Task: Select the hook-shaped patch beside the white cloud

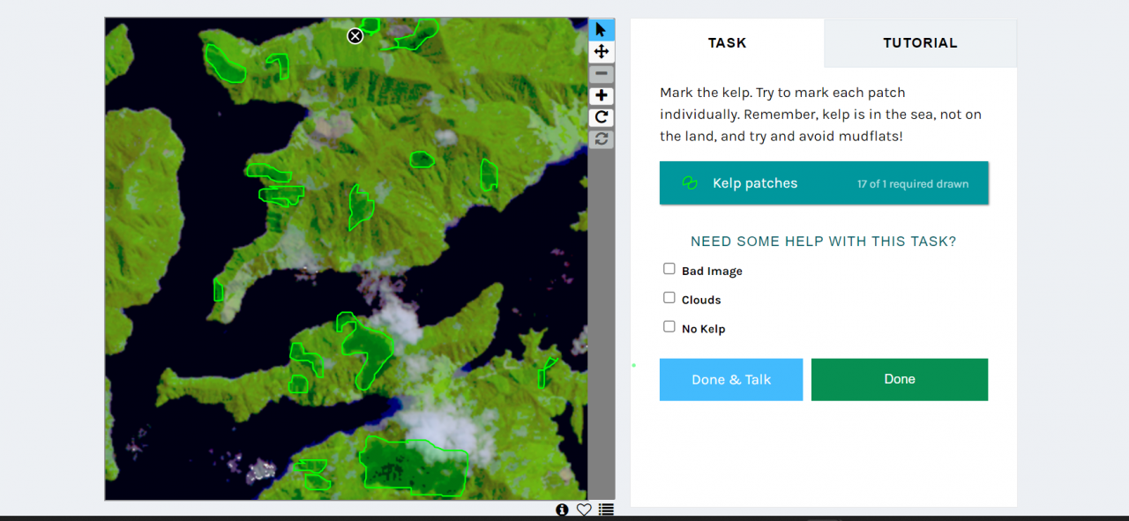Action: tap(366, 351)
